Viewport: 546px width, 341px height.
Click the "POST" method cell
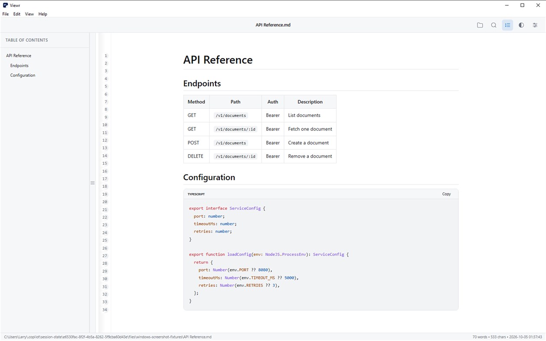(196, 143)
